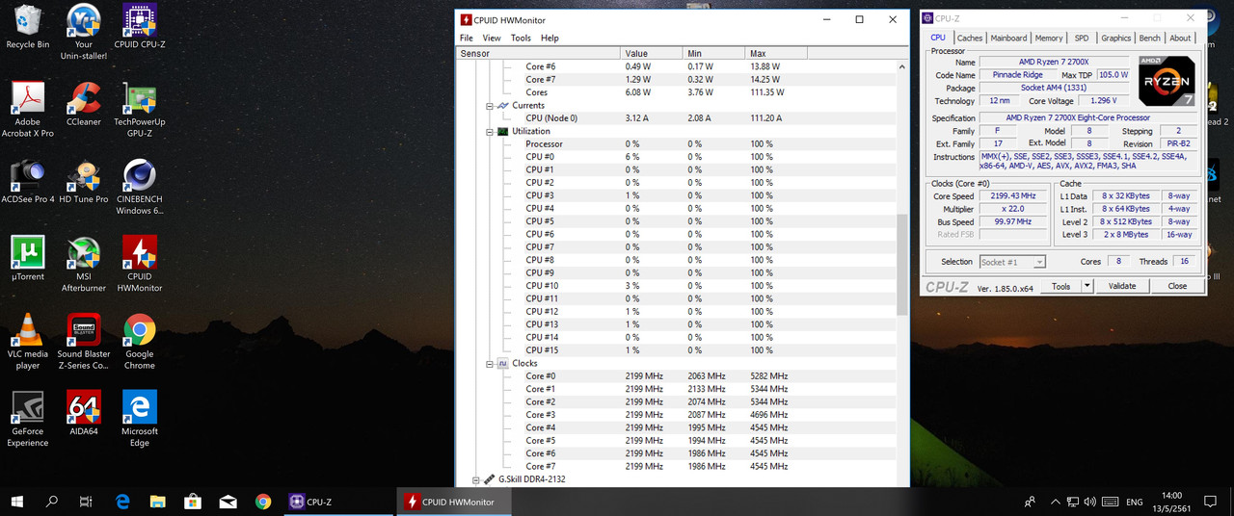
Task: Open Mail app from the taskbar
Action: pos(228,502)
